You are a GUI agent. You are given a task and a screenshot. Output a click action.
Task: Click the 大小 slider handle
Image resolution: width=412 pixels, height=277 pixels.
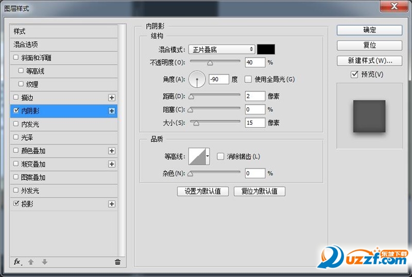coord(196,123)
